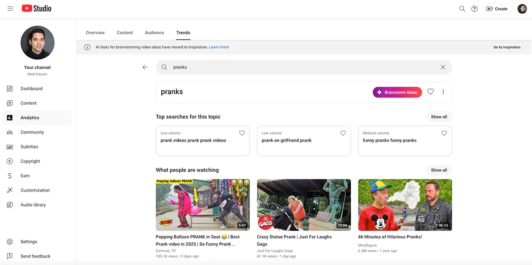Click the search magnifier in top bar
Viewport: 532px width, 265px height.
pyautogui.click(x=462, y=9)
